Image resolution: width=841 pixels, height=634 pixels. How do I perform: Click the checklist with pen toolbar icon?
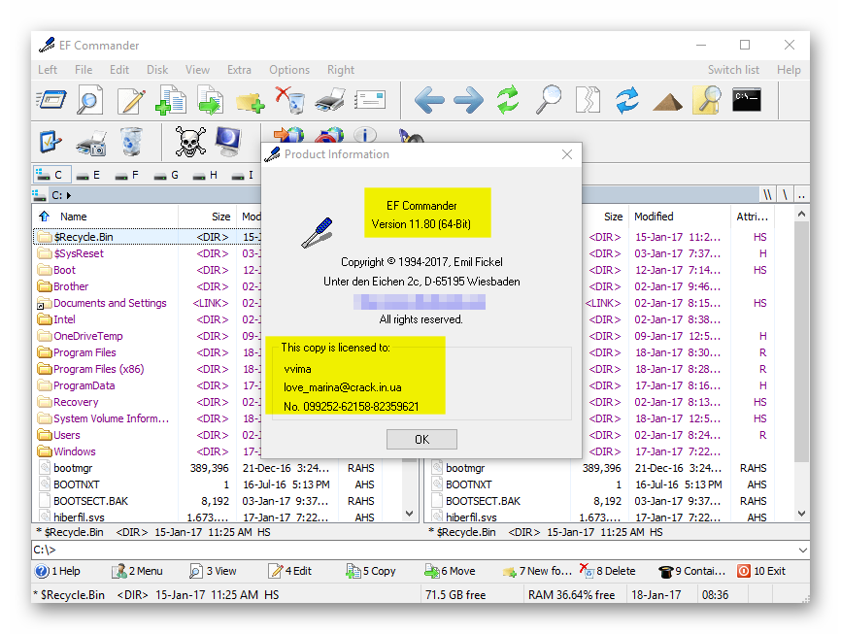50,142
